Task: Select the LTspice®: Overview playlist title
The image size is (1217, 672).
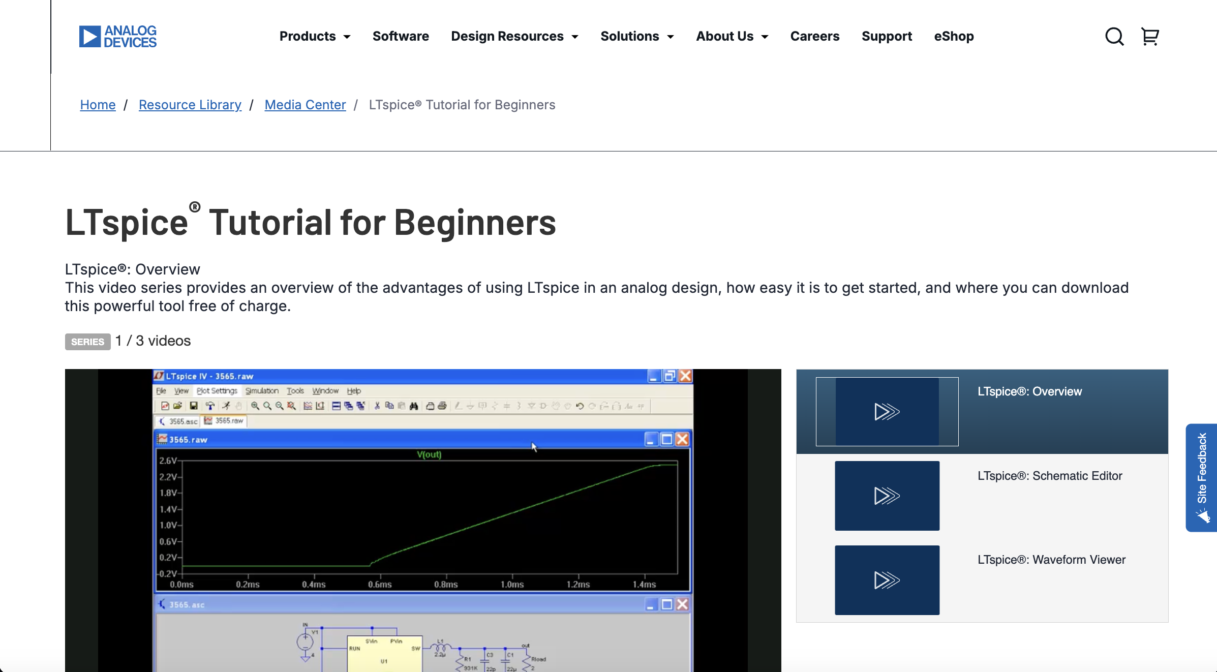Action: coord(1029,391)
